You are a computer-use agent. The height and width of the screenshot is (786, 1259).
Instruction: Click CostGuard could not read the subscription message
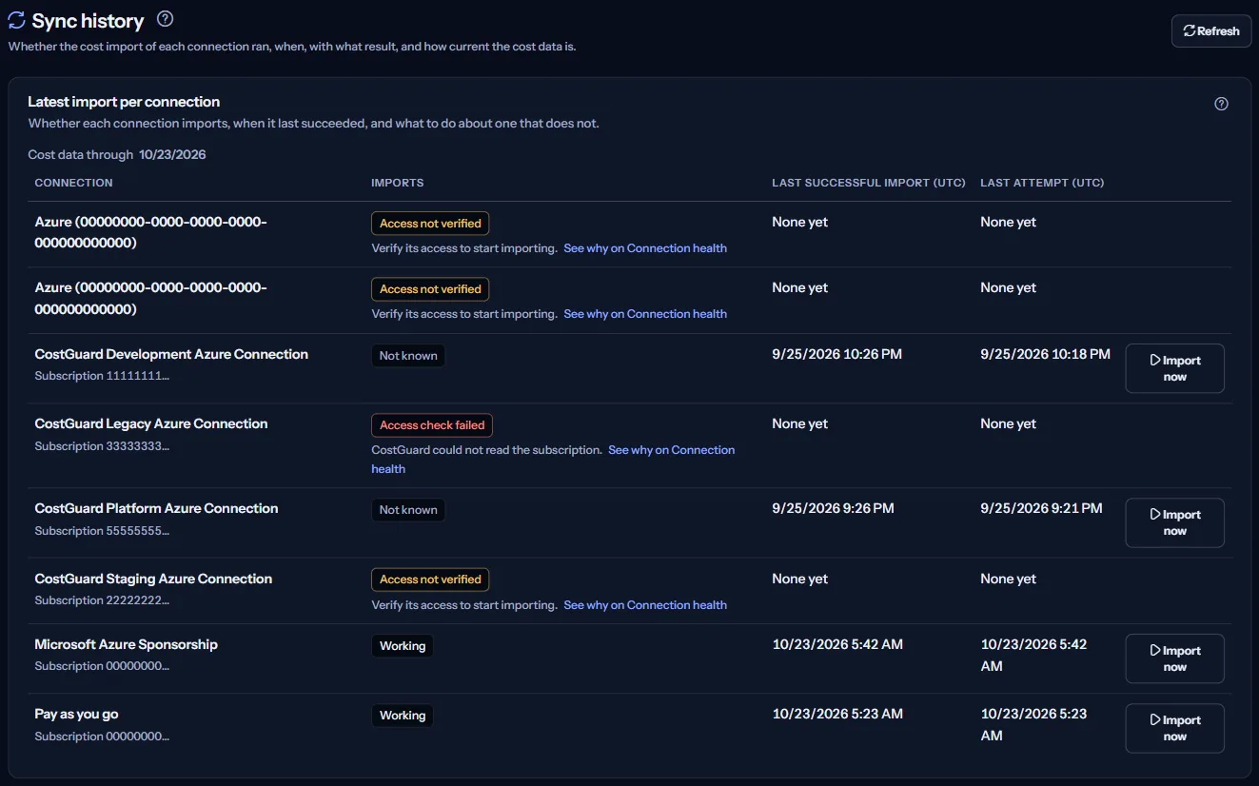coord(486,450)
